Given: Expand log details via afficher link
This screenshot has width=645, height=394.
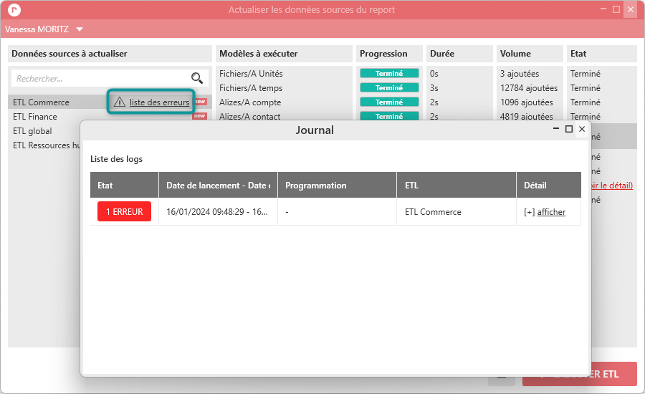Looking at the screenshot, I should coord(551,212).
